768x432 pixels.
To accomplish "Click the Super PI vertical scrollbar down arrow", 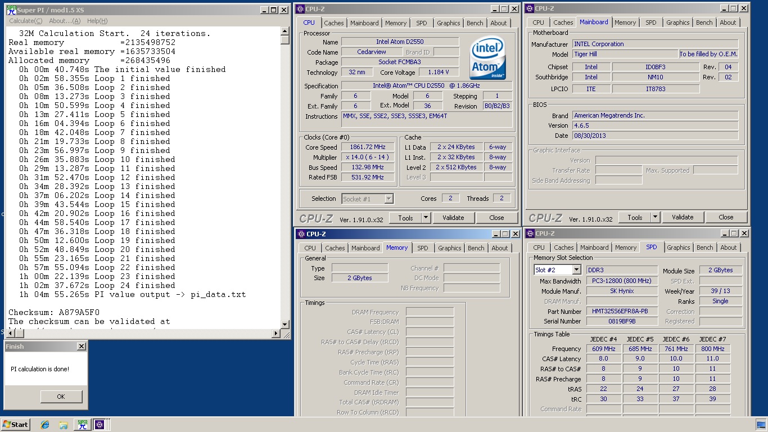I will tap(285, 325).
